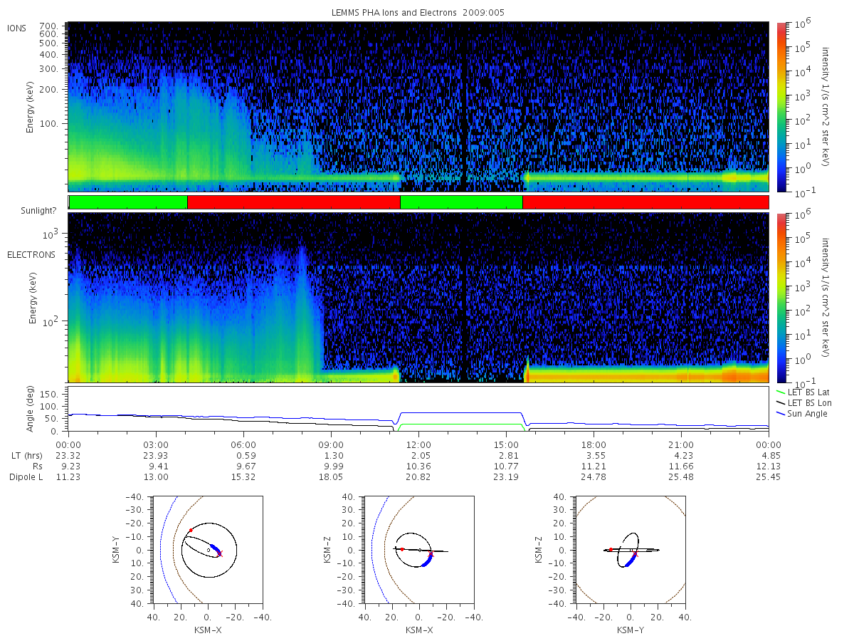Click the LT value 4.85
This screenshot has width=854, height=641.
[x=769, y=456]
